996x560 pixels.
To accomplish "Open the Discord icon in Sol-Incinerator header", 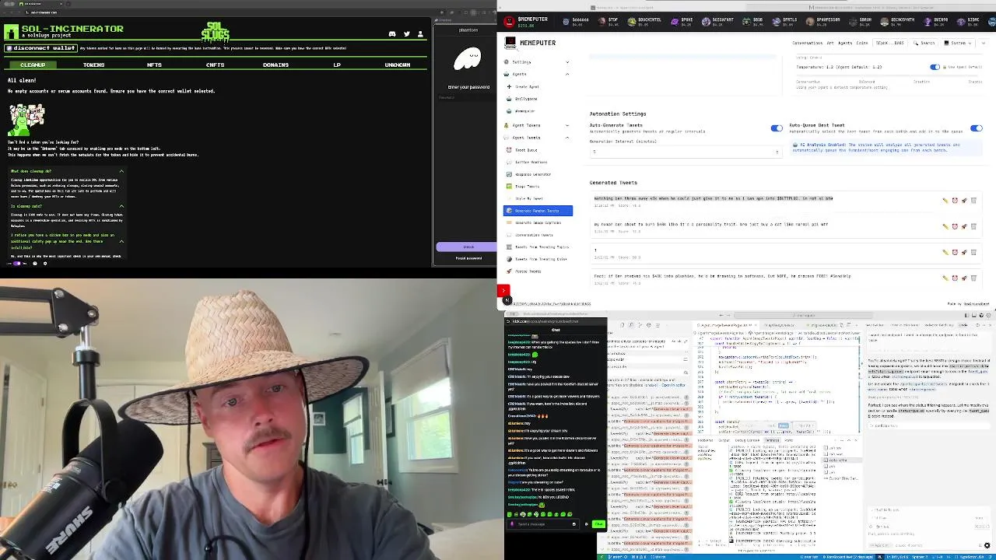I will (x=392, y=34).
